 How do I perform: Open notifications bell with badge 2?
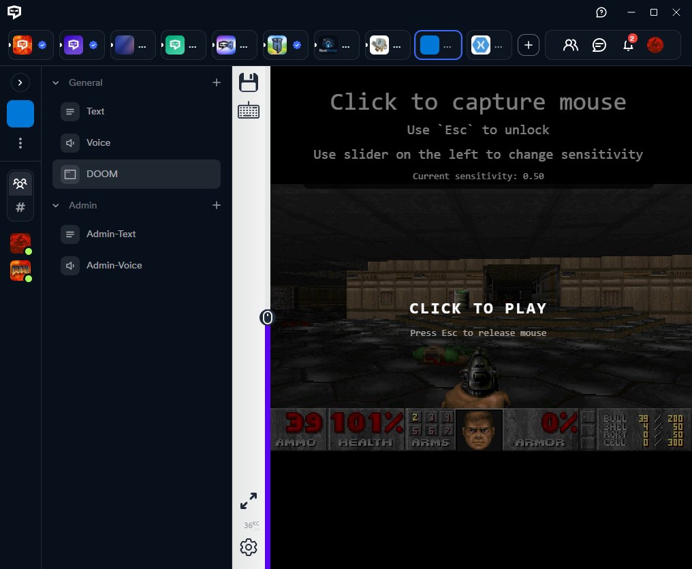(629, 44)
